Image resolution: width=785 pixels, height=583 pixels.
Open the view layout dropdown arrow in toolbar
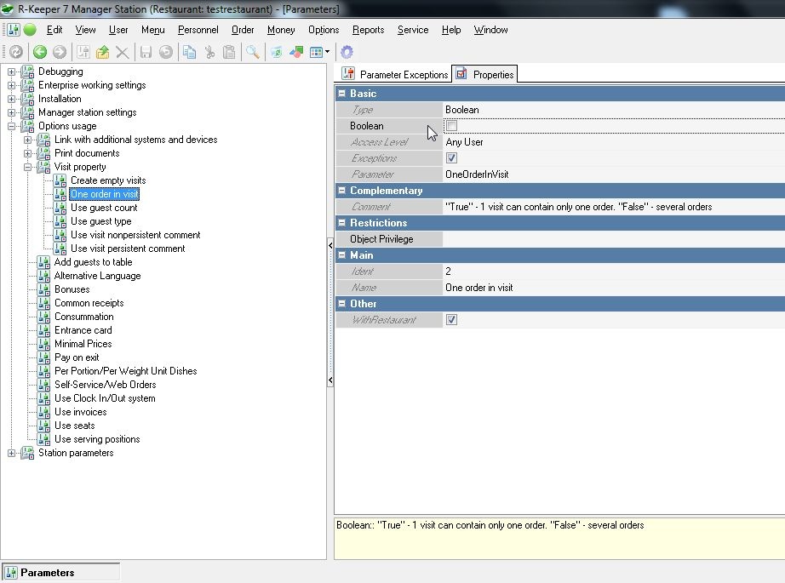click(x=328, y=53)
